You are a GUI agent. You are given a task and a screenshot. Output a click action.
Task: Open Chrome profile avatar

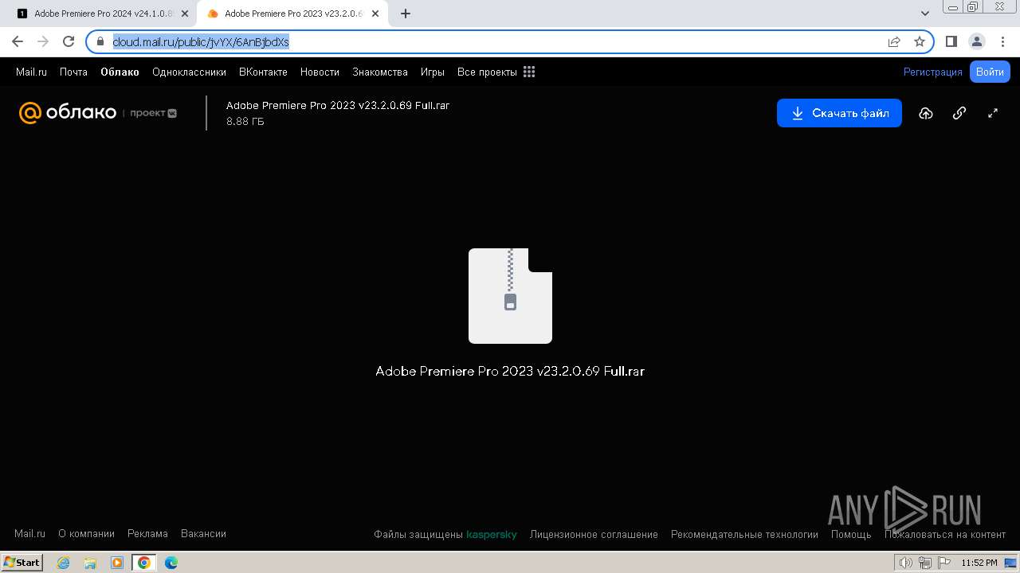(977, 41)
